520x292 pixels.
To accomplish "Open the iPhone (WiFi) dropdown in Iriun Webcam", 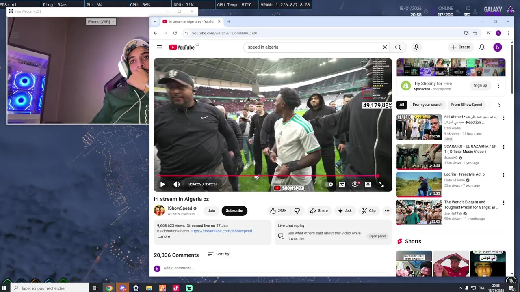I will point(101,22).
